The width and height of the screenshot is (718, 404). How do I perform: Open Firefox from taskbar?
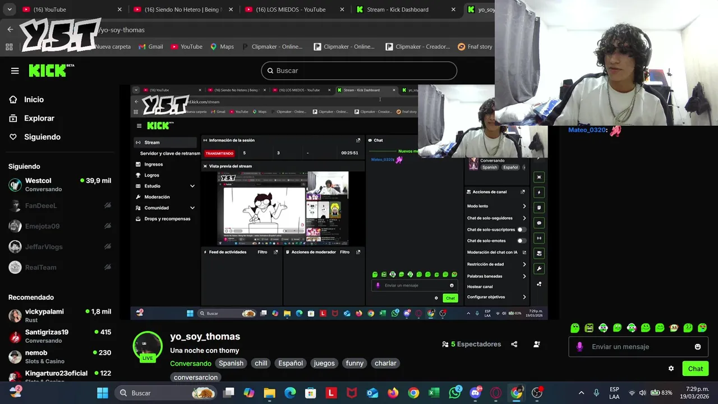tap(393, 393)
